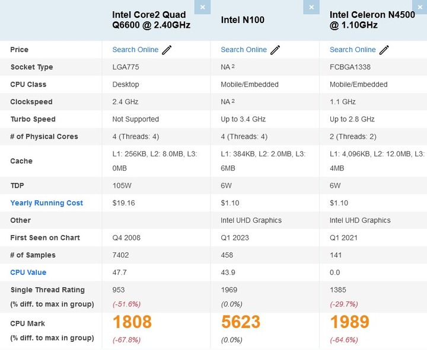Click the Intel Core2 Quad Q6600 heading
427x350 pixels.
click(151, 20)
